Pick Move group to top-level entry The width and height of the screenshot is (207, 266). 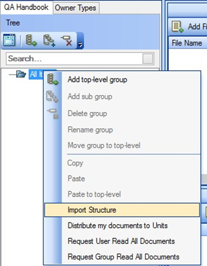click(x=122, y=145)
